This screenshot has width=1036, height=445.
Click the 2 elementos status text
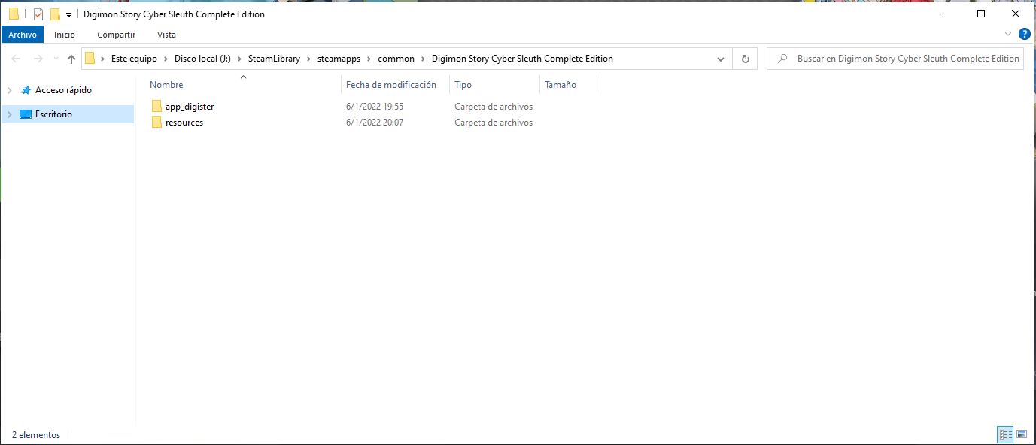tap(36, 434)
